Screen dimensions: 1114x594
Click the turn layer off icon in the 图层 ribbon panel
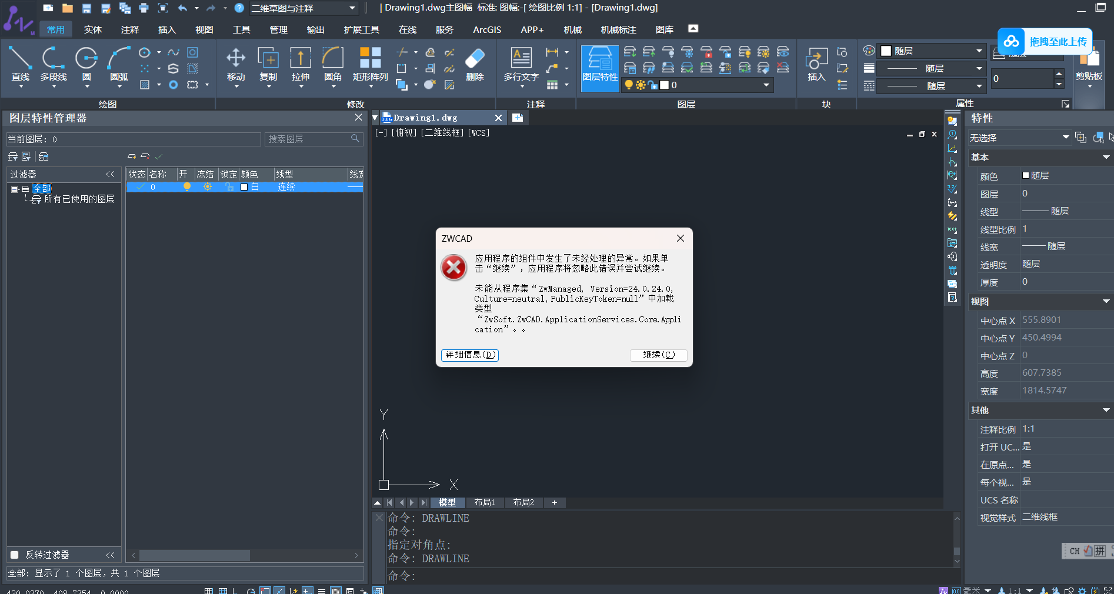[668, 52]
